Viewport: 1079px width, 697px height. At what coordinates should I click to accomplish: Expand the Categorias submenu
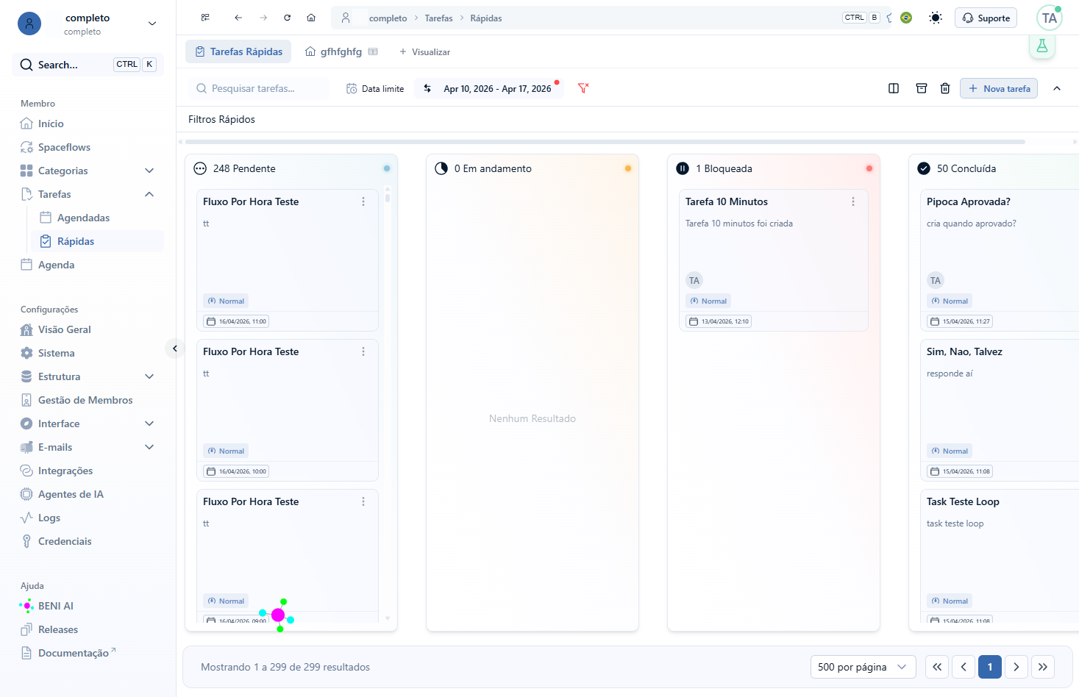pos(149,171)
